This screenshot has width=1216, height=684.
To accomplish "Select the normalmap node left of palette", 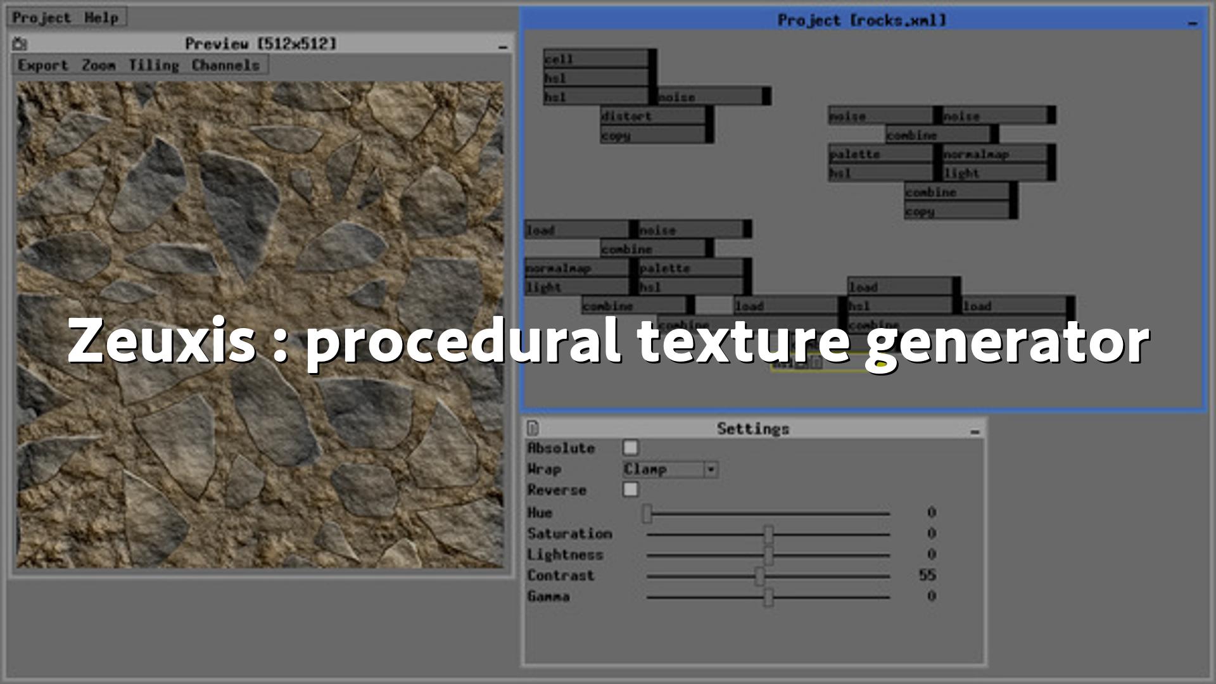I will 581,267.
